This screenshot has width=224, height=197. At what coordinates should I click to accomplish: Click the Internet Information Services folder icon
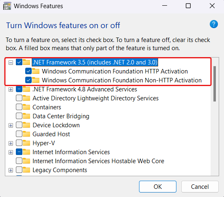26,152
